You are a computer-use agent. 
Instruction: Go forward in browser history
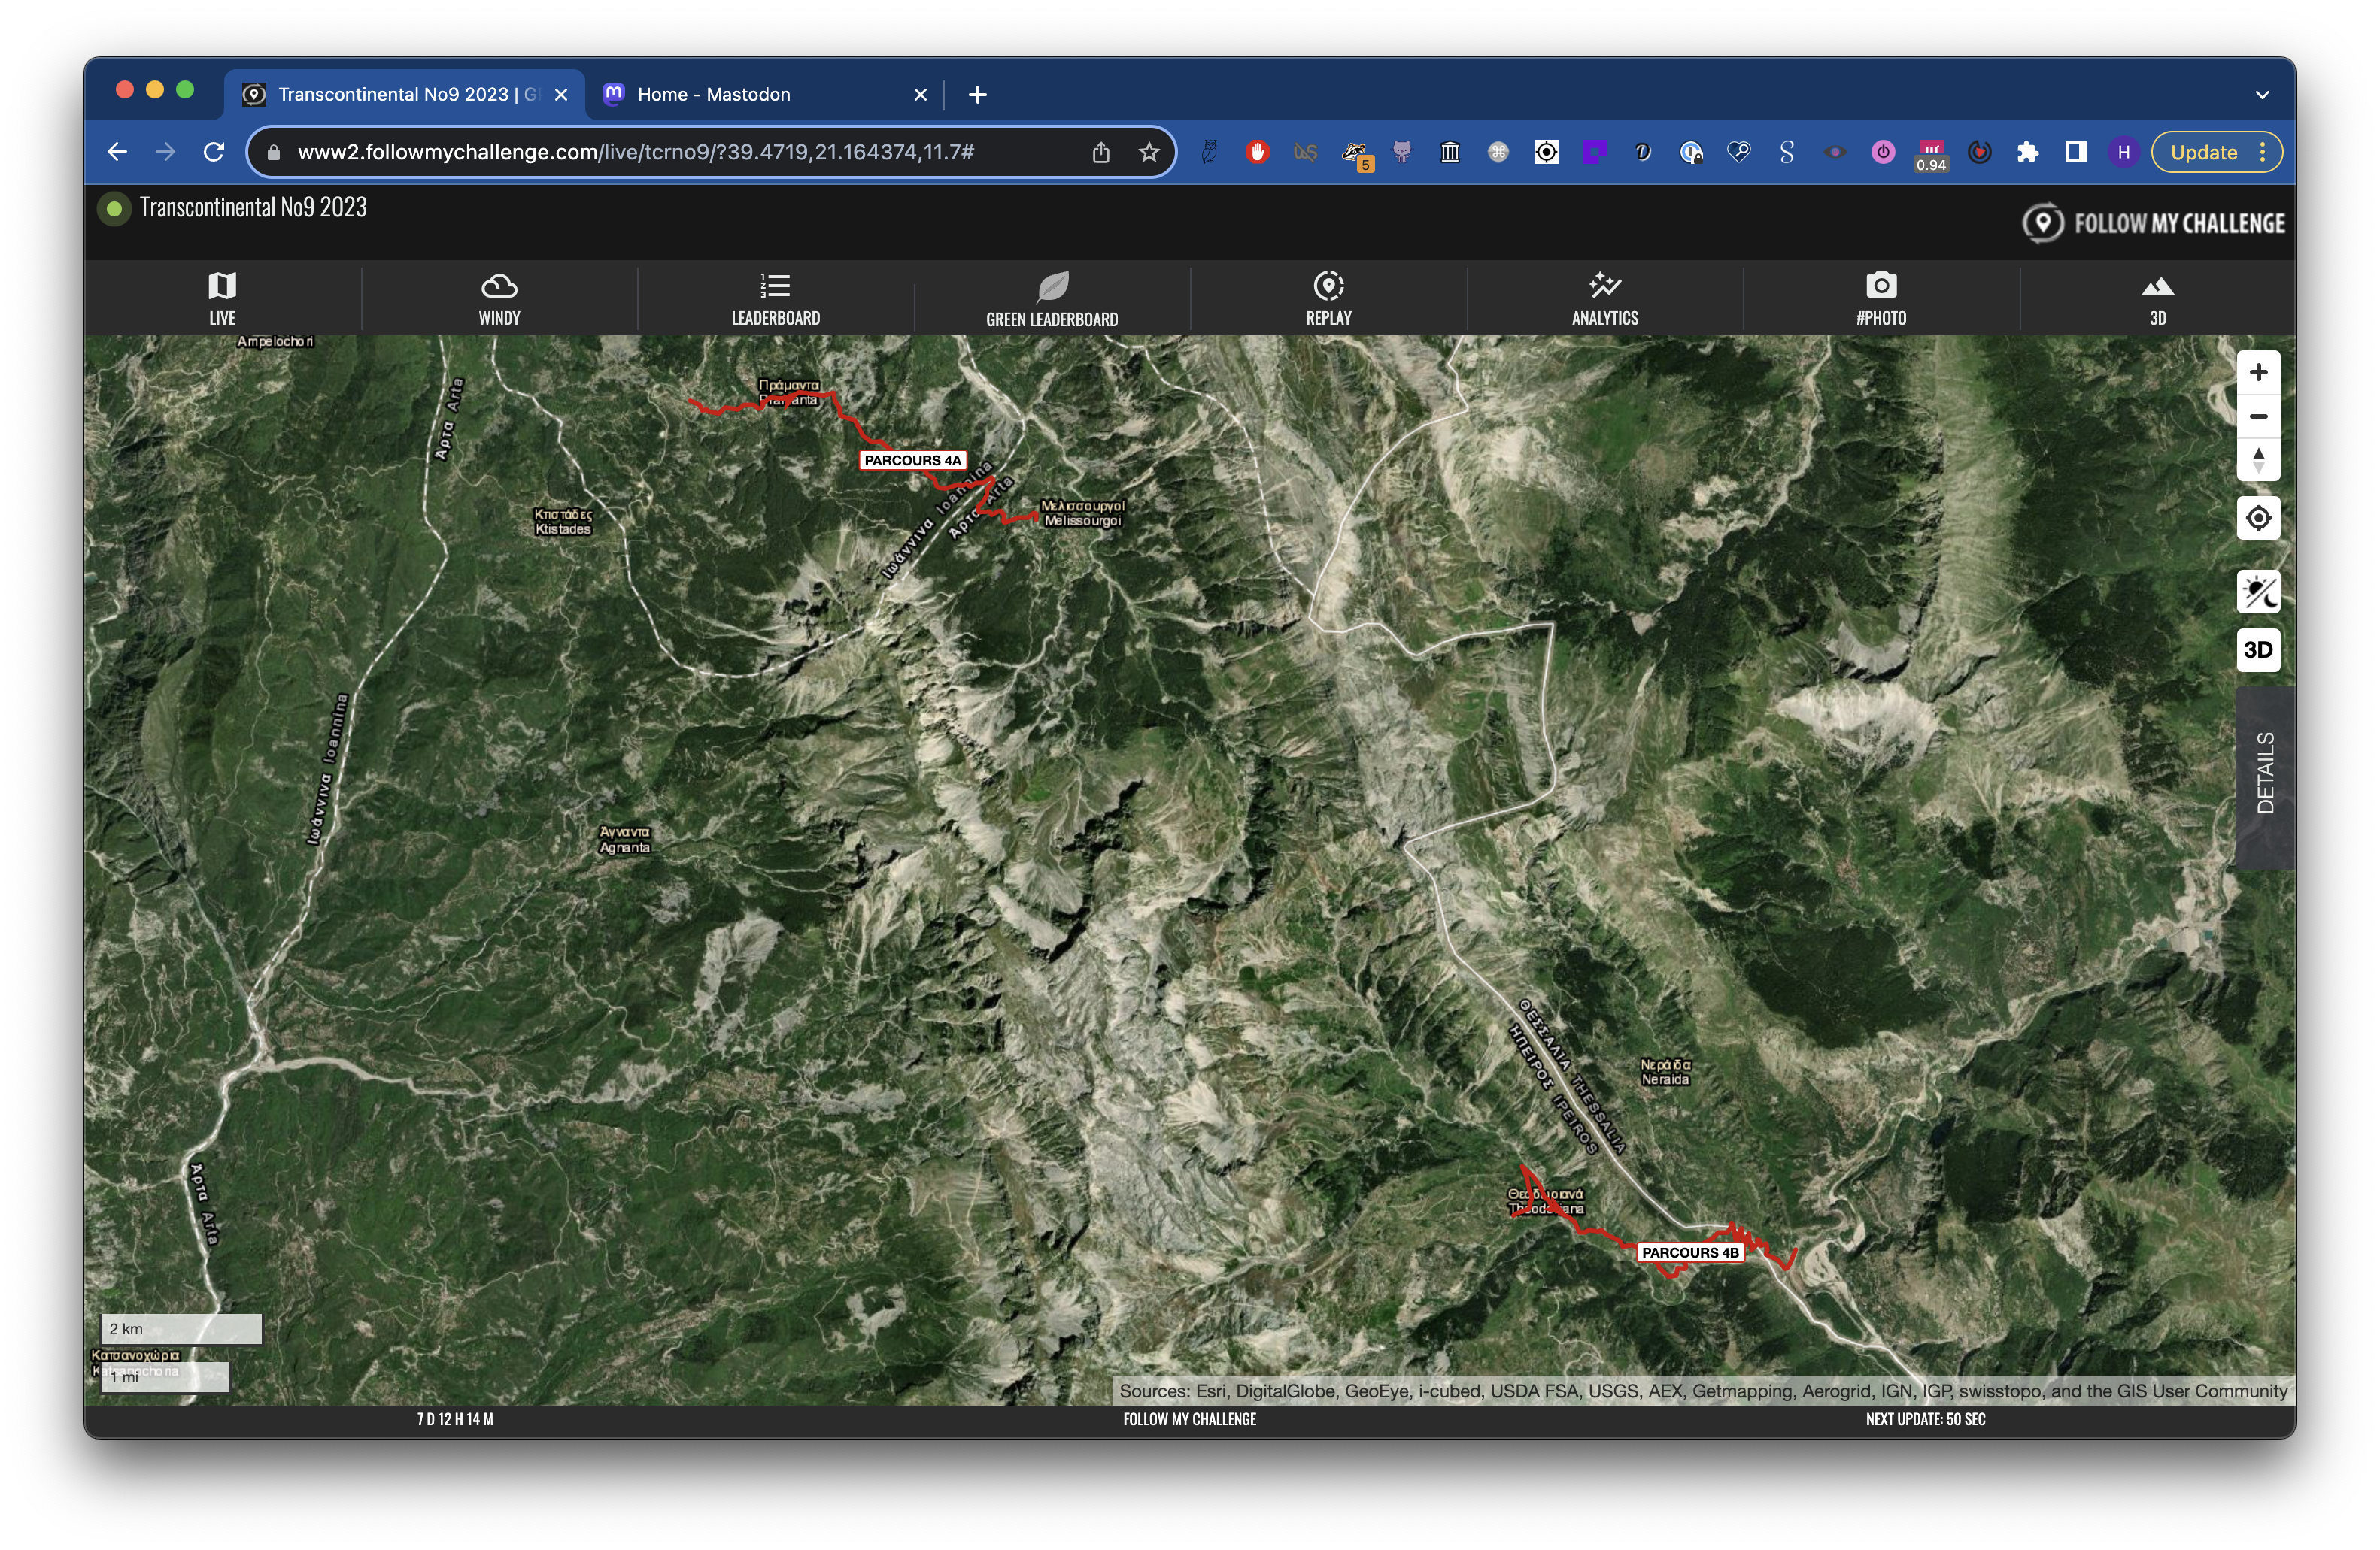(165, 152)
